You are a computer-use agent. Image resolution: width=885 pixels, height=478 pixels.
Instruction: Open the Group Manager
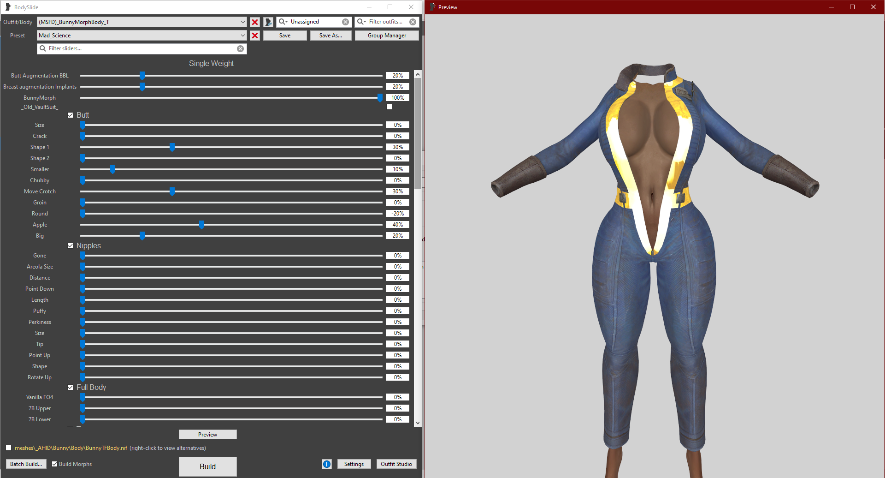(x=387, y=36)
